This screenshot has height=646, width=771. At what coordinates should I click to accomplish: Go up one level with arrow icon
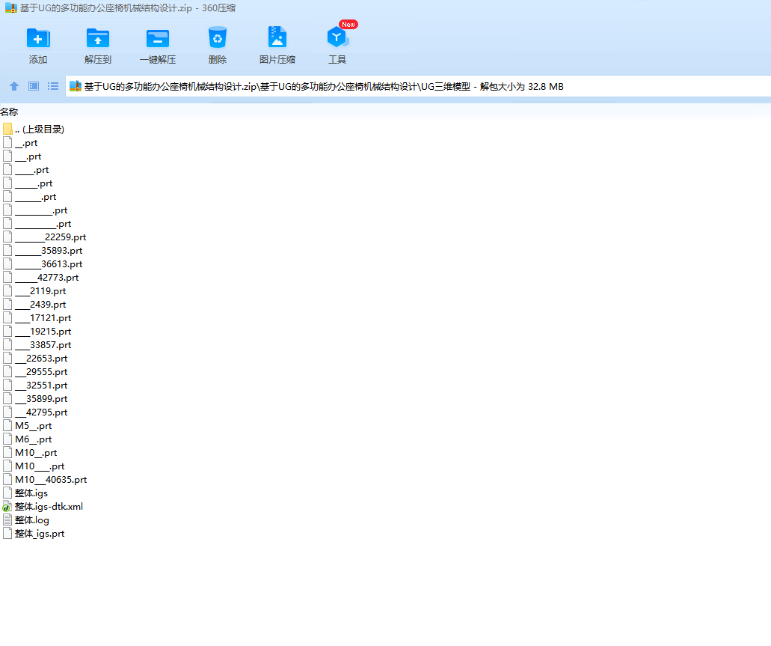(14, 86)
